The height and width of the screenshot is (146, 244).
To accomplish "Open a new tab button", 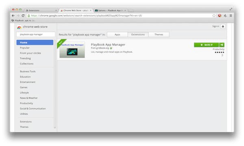I will click(x=131, y=11).
